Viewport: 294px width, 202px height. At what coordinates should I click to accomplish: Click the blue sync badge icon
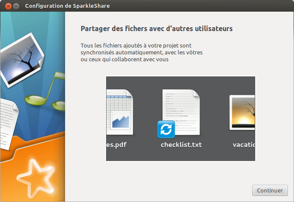coord(166,129)
